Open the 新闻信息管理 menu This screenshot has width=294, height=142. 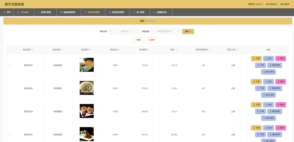click(x=118, y=12)
